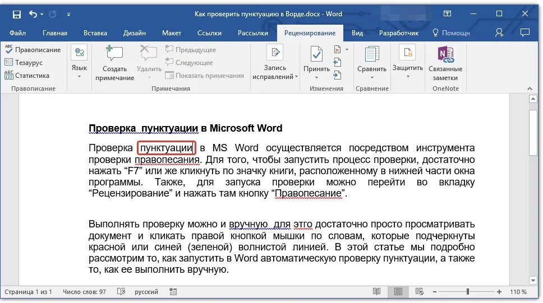The height and width of the screenshot is (303, 543).
Task: Click the macro recording status icon
Action: click(173, 292)
